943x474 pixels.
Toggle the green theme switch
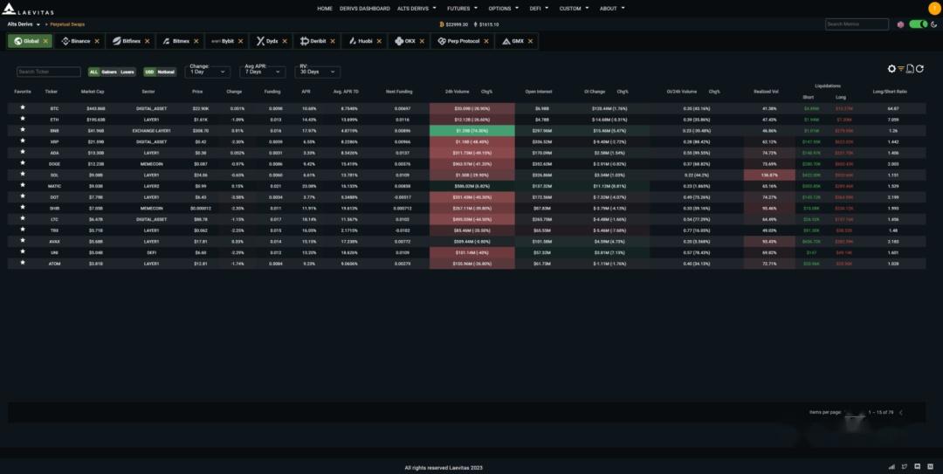coord(919,24)
